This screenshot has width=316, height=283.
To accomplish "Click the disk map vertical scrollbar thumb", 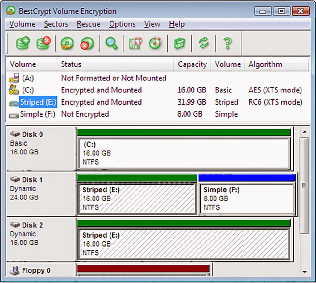I will point(304,185).
